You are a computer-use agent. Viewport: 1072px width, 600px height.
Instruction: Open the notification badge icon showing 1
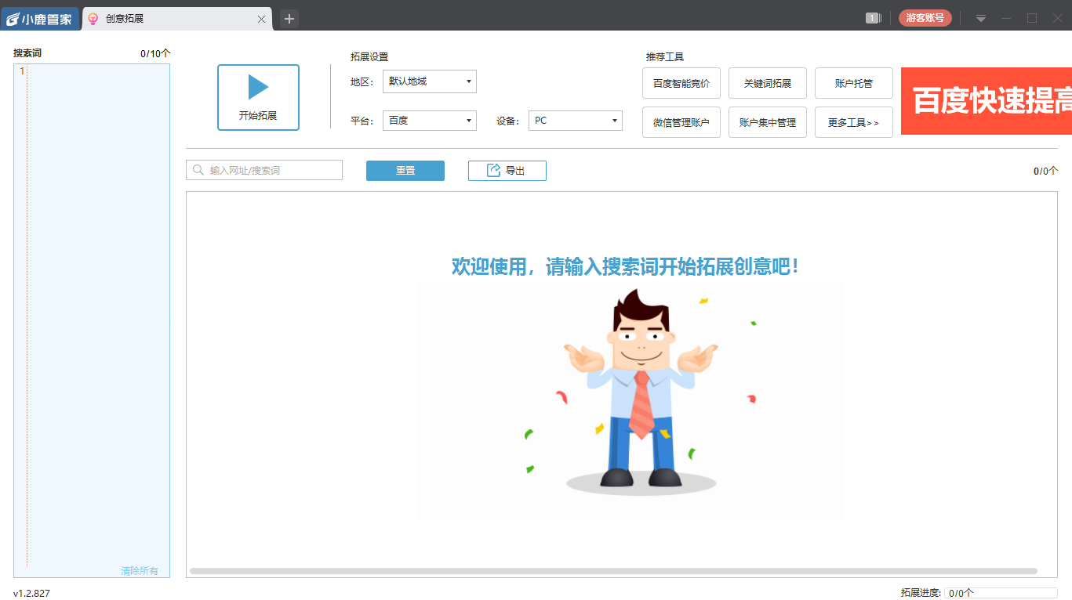click(873, 18)
